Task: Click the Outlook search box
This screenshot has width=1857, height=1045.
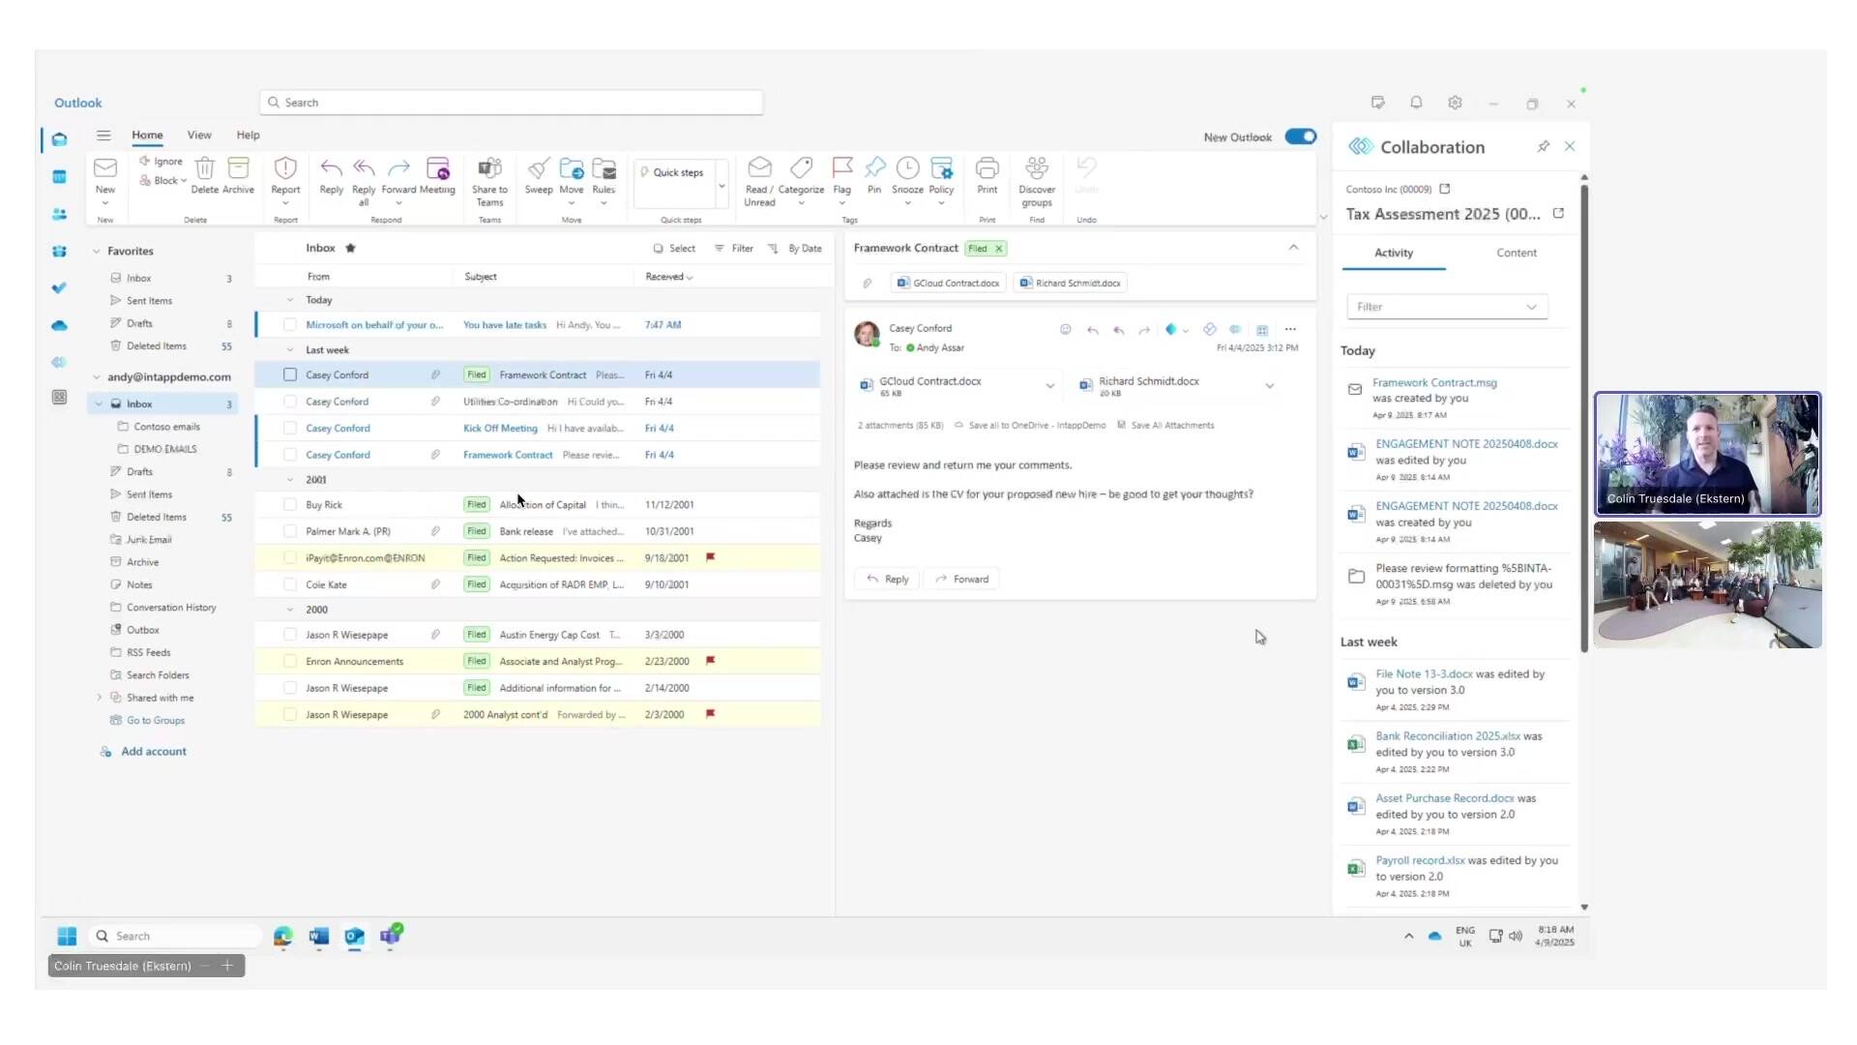Action: click(513, 103)
